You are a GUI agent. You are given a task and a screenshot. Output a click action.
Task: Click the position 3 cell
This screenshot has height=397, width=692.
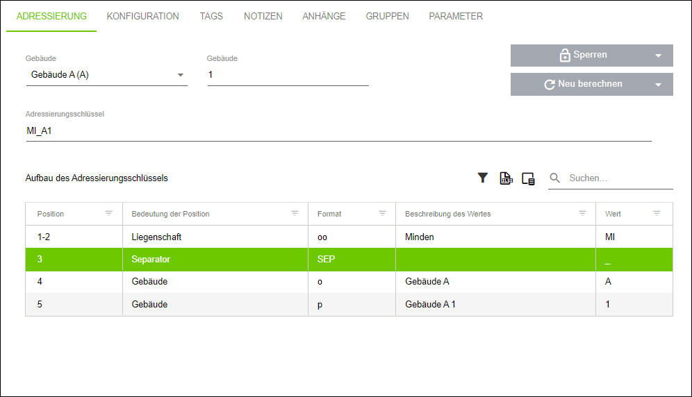[74, 260]
